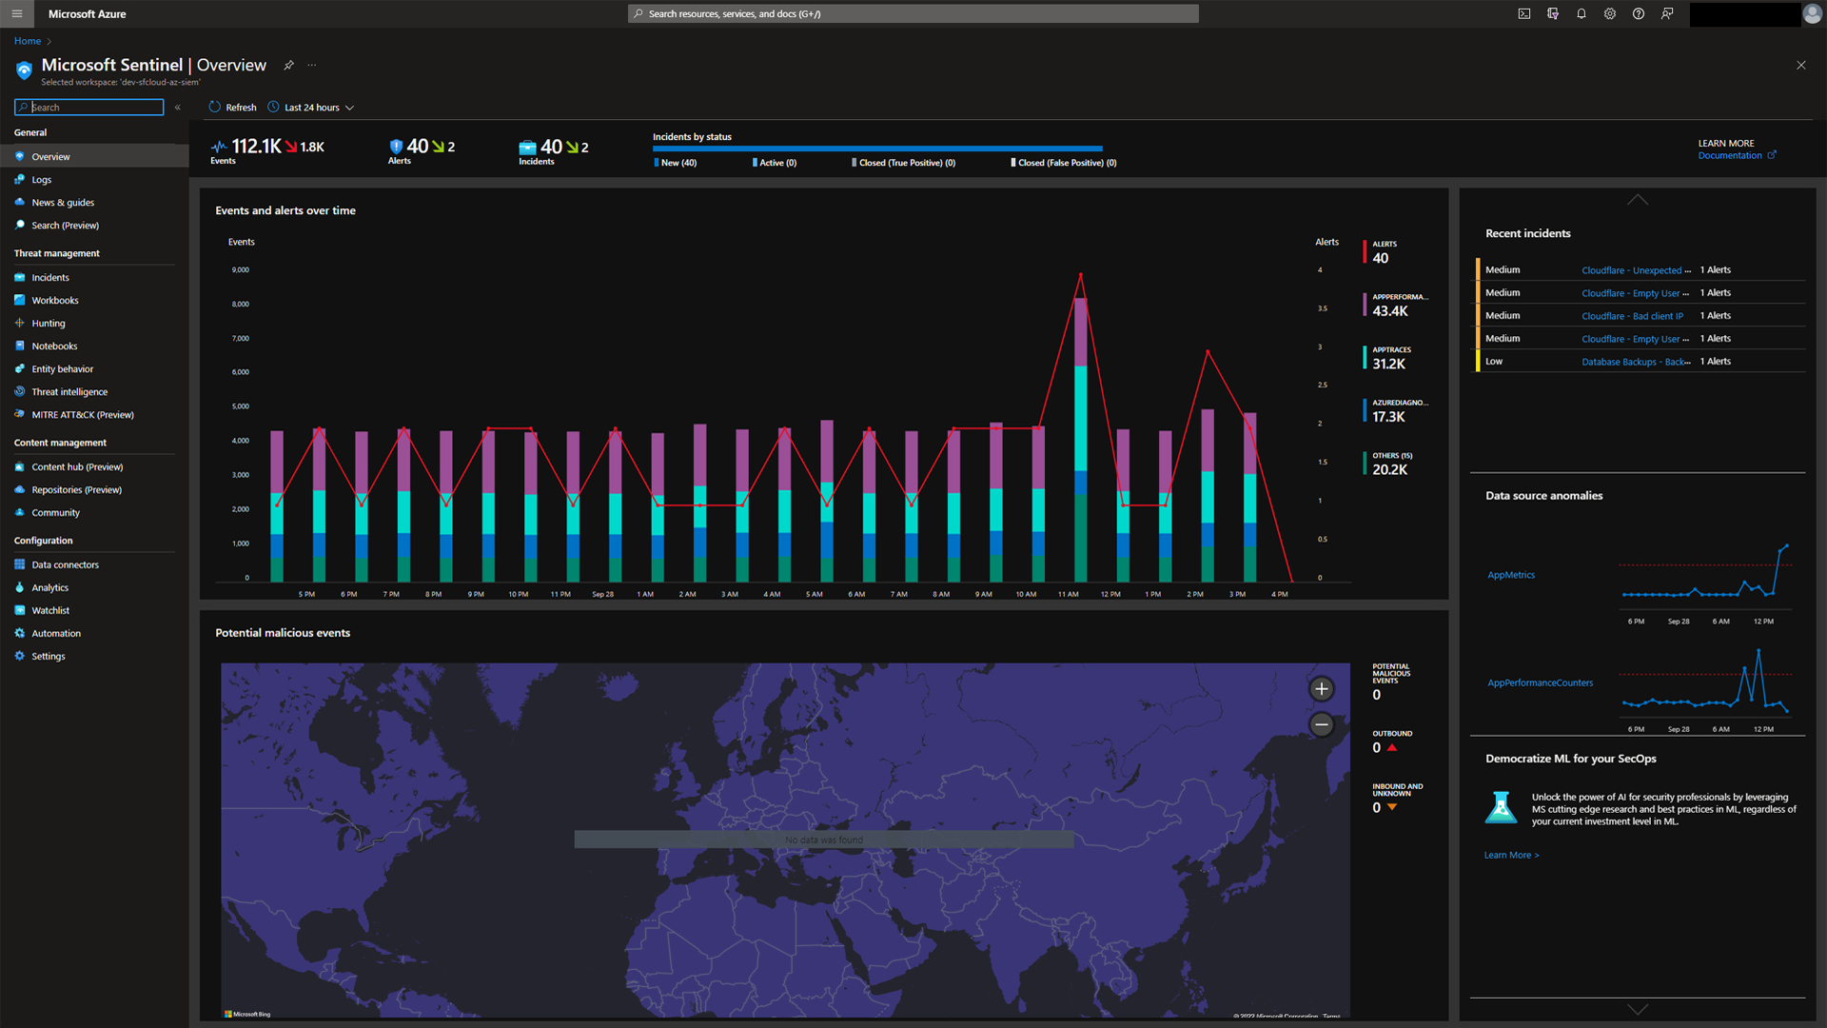Open Cloud Shell from top bar

[x=1524, y=13]
